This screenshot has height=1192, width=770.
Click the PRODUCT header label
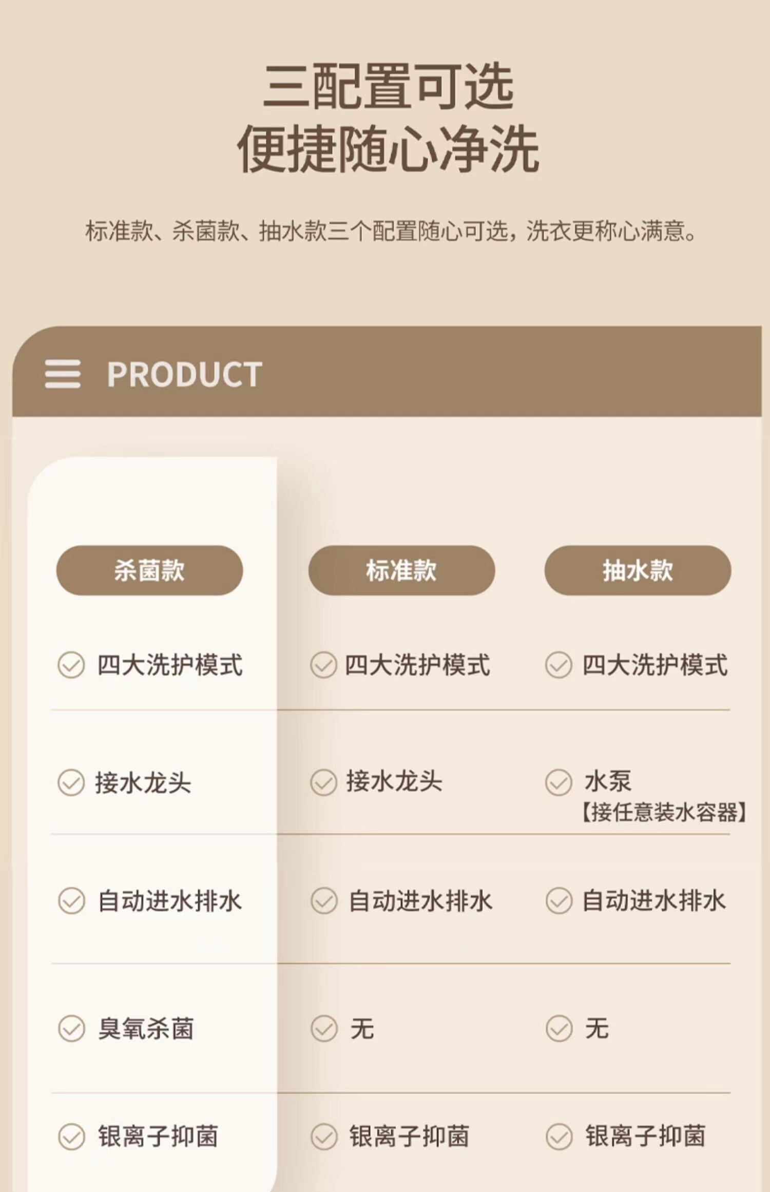point(184,374)
